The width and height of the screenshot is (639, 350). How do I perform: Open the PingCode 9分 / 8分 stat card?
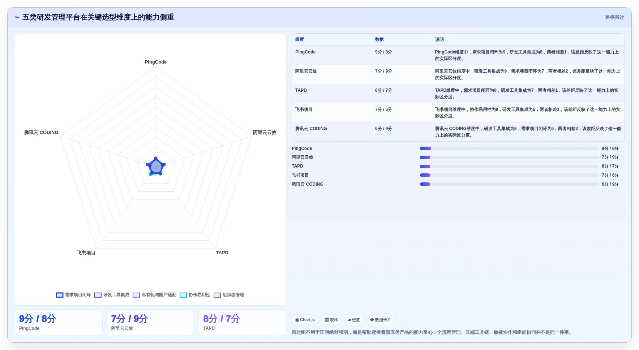pos(58,323)
